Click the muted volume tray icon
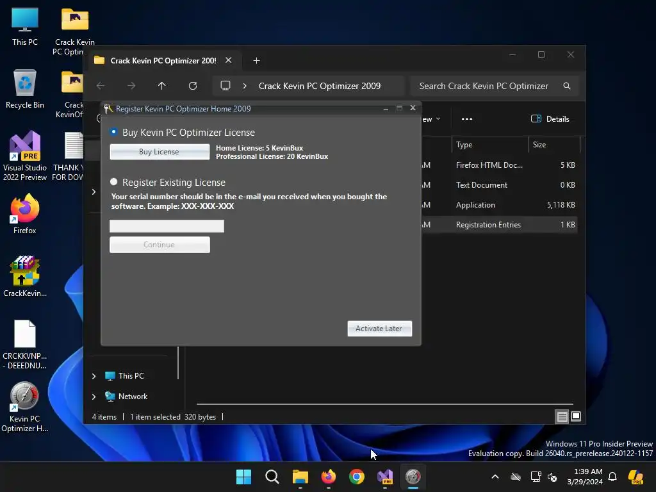 (x=552, y=477)
